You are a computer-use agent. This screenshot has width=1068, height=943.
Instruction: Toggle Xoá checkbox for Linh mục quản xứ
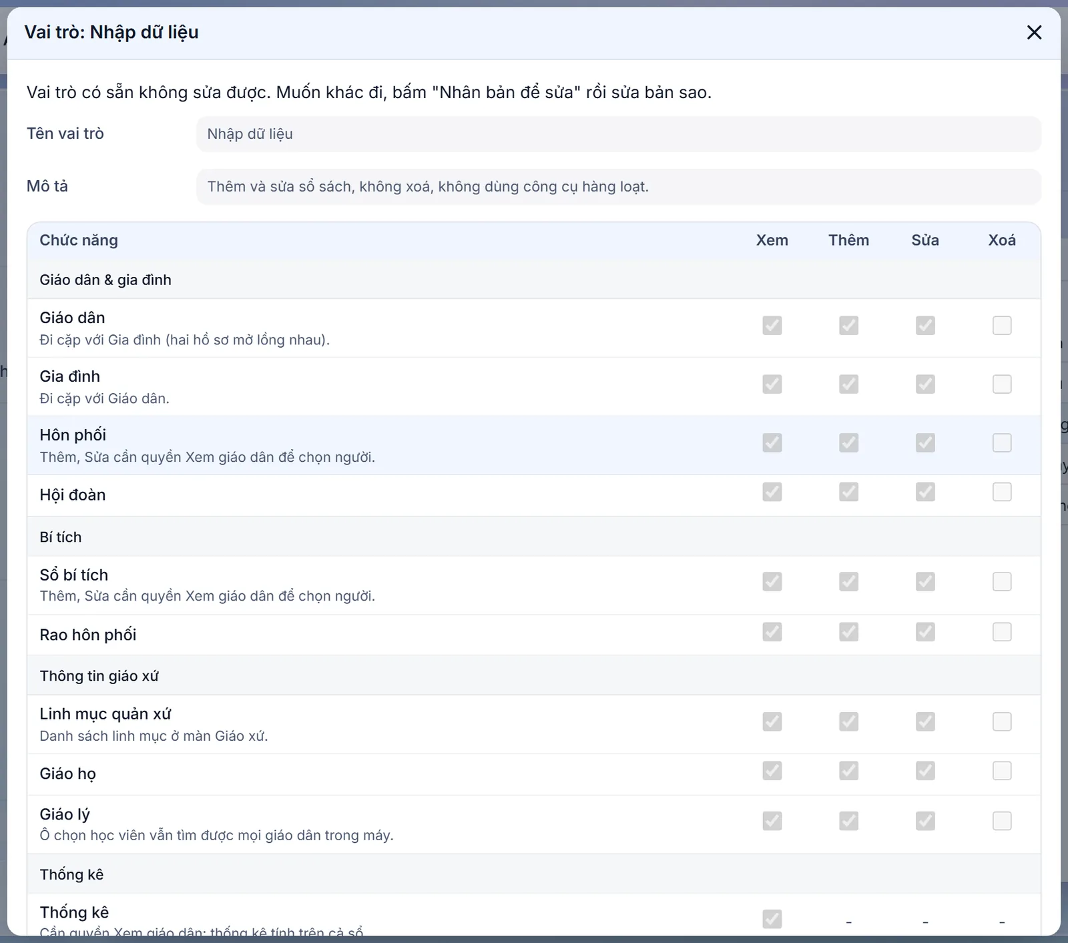tap(1002, 721)
